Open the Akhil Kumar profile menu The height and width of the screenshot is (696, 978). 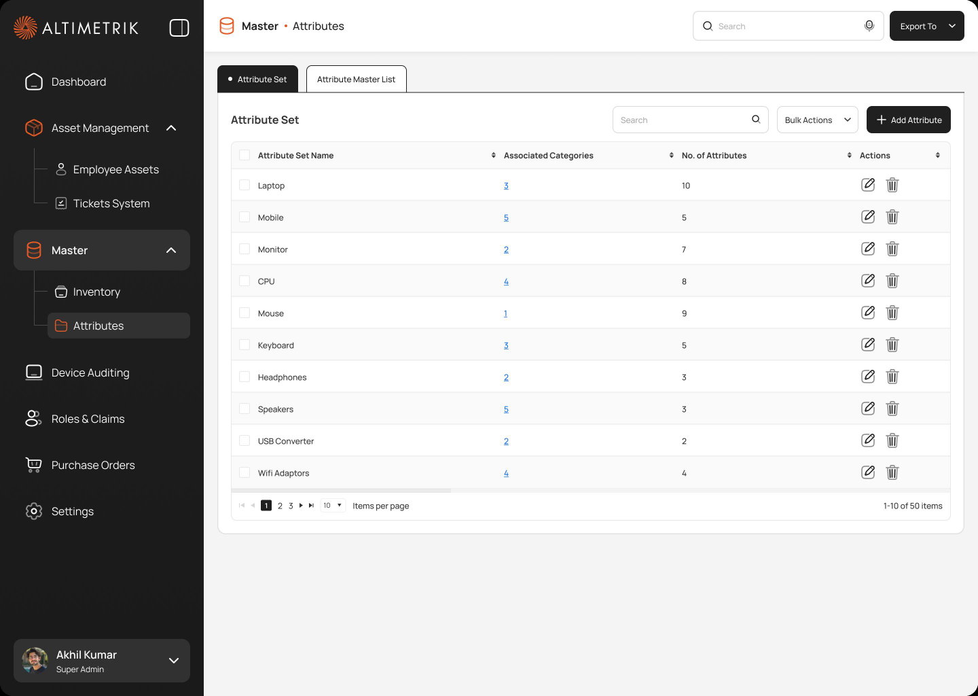(x=102, y=661)
